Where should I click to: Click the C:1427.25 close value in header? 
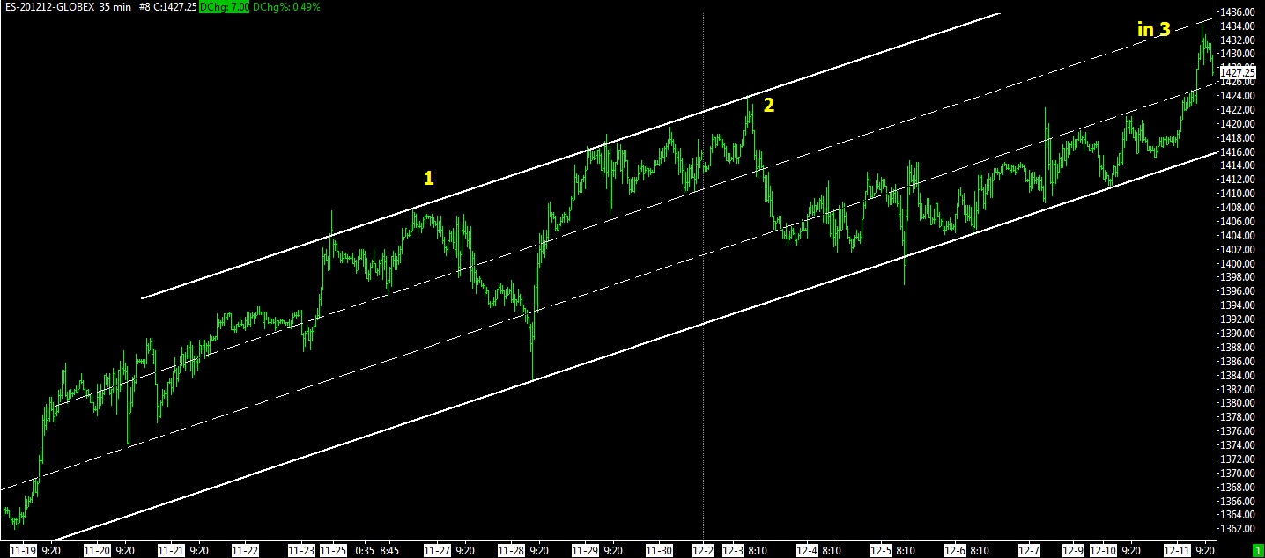click(x=176, y=7)
